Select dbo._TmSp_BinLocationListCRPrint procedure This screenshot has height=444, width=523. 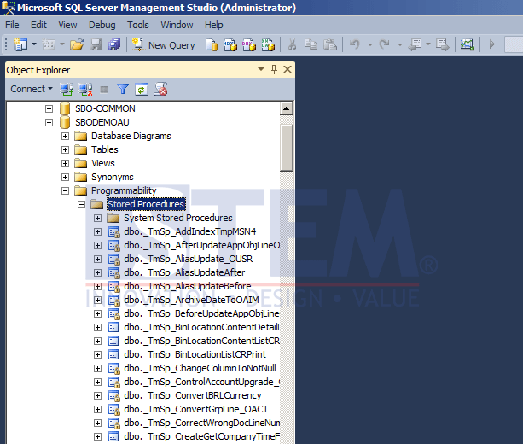point(195,354)
